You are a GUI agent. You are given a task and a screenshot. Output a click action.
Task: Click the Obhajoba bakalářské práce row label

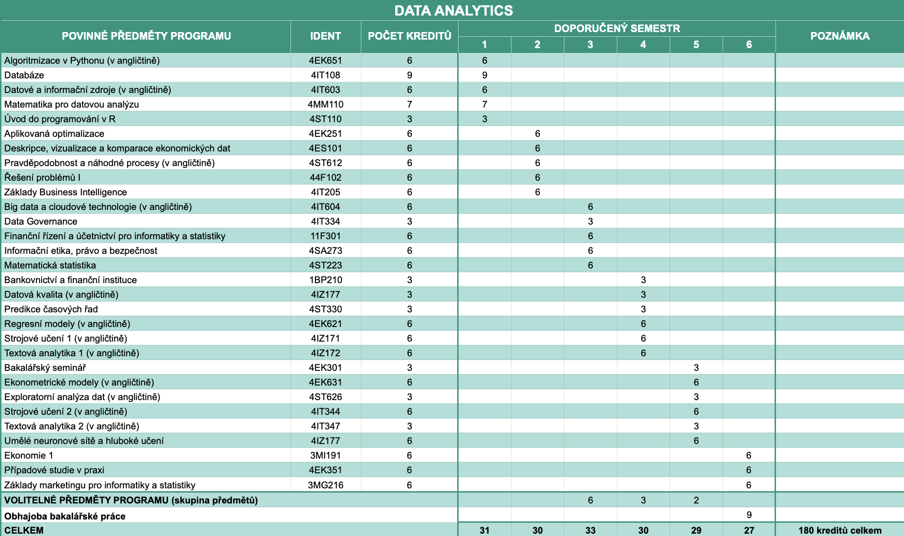pos(65,516)
